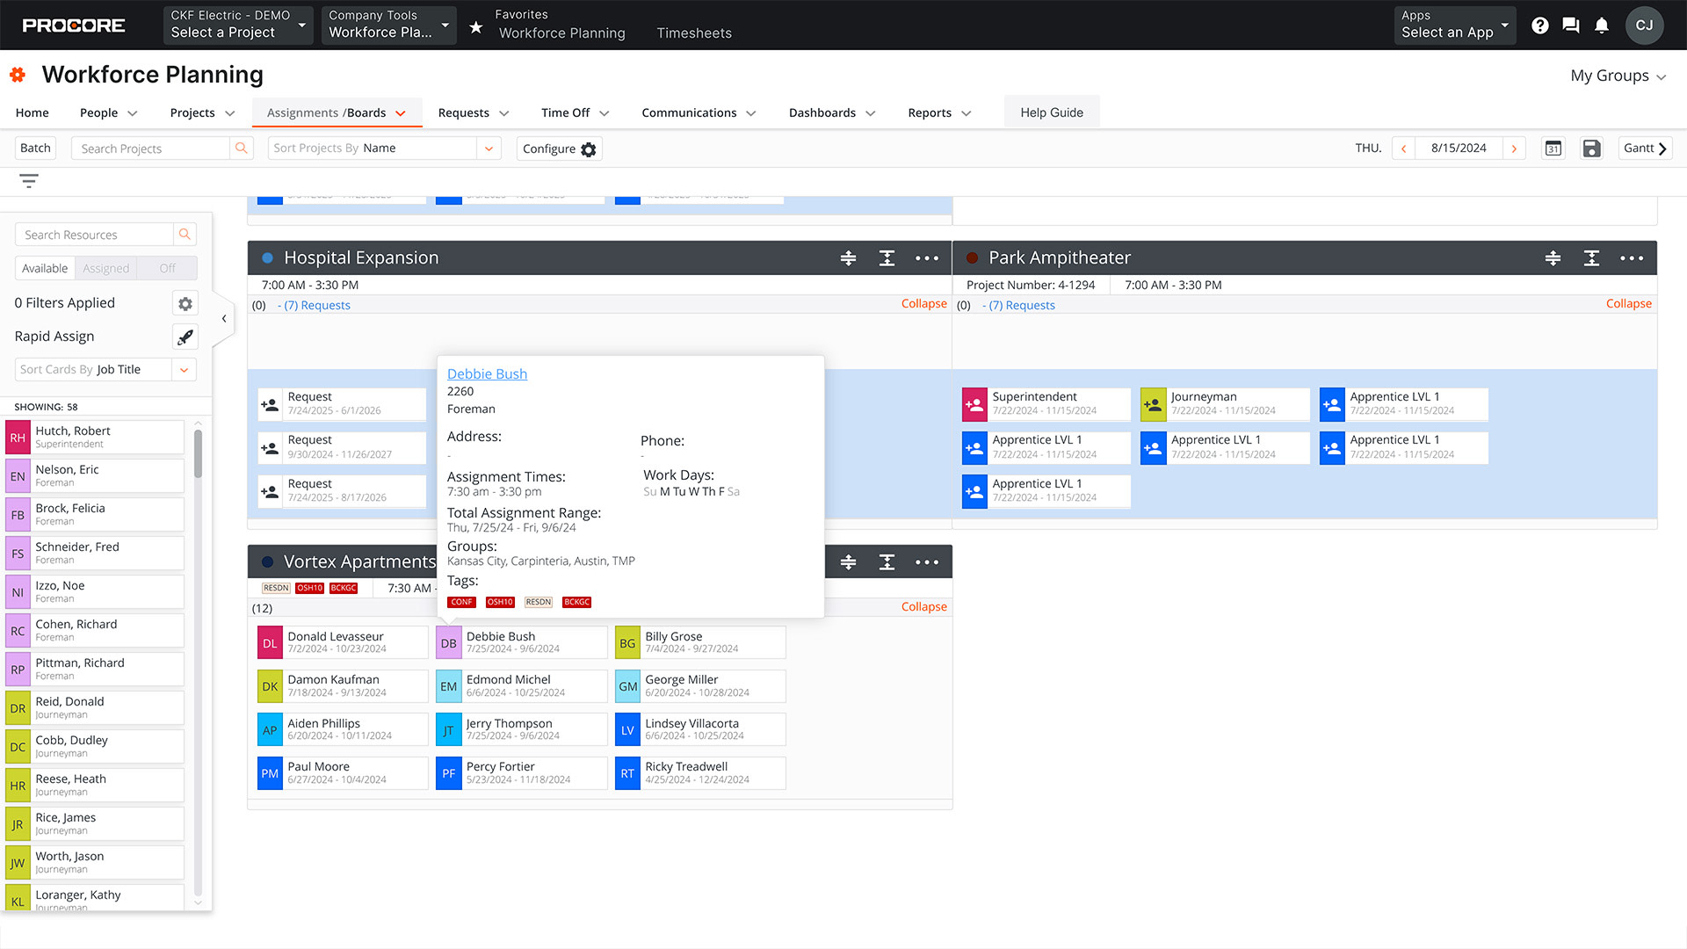Image resolution: width=1687 pixels, height=949 pixels.
Task: Switch to the Requests tab
Action: pos(472,112)
